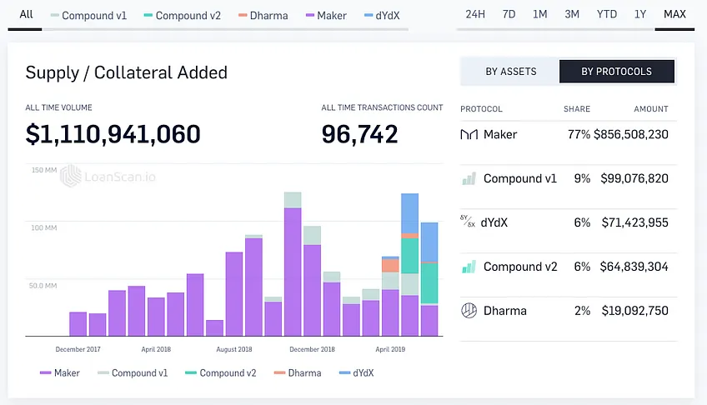
Task: Click the Dharma circular logo icon
Action: (469, 310)
